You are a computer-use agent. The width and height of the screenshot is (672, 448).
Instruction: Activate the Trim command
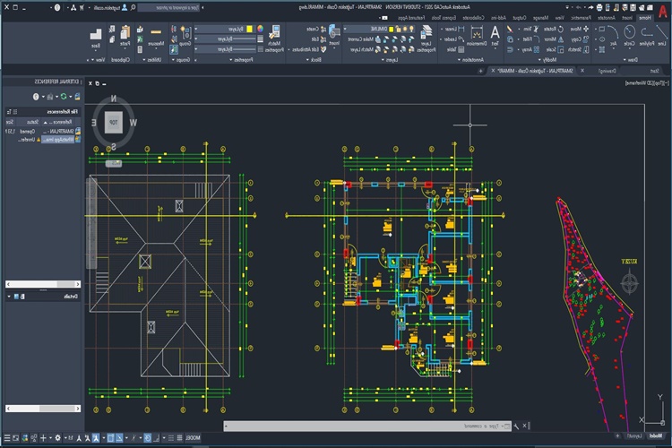[530, 29]
